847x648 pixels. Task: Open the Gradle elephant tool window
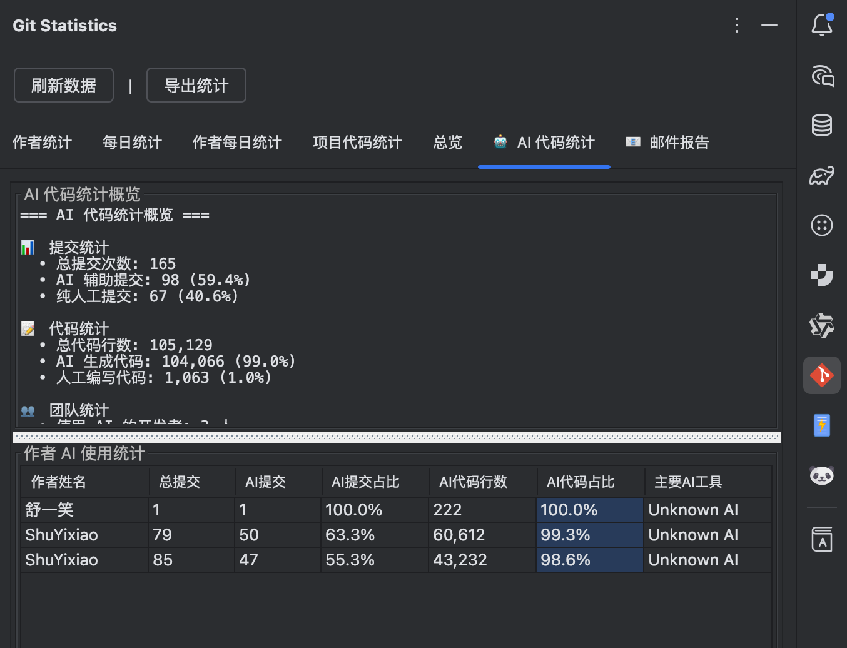pyautogui.click(x=821, y=175)
